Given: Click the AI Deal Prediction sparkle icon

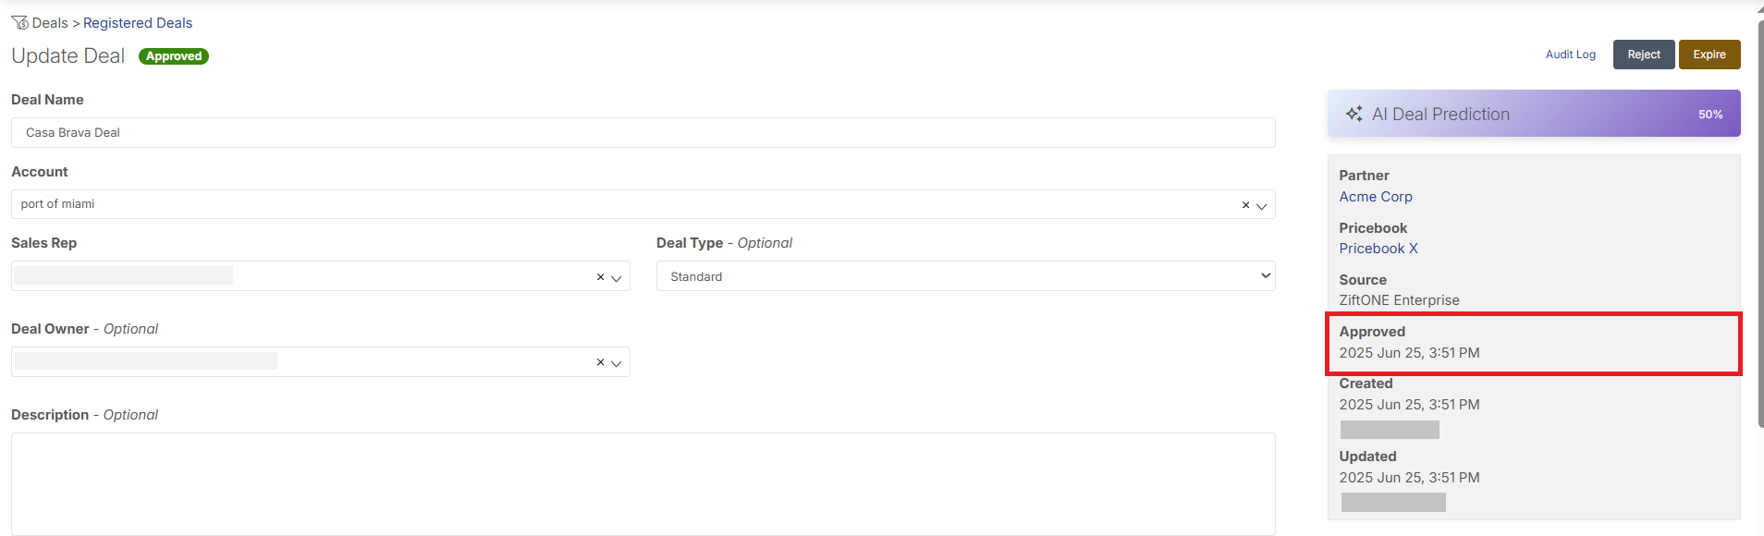Looking at the screenshot, I should (x=1354, y=114).
